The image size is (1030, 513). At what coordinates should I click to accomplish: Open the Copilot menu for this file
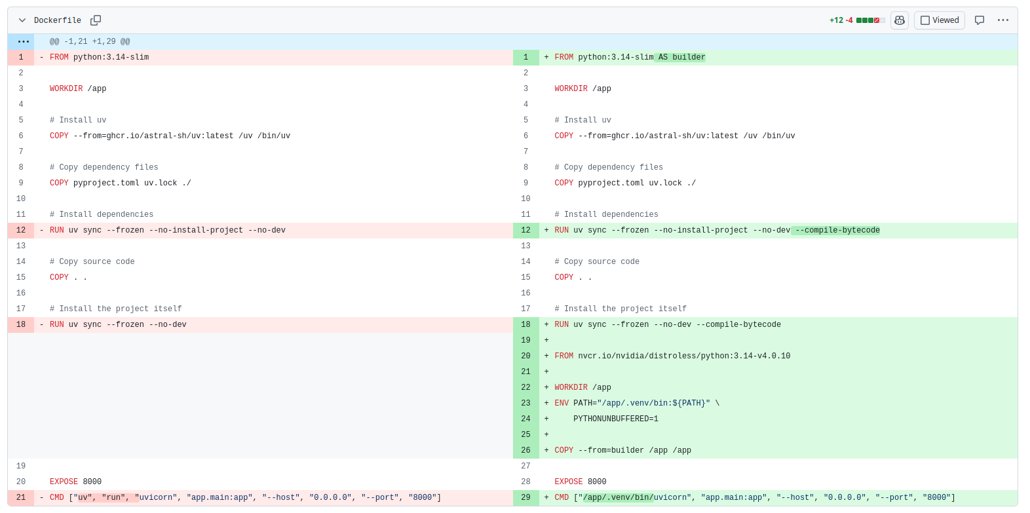click(900, 20)
